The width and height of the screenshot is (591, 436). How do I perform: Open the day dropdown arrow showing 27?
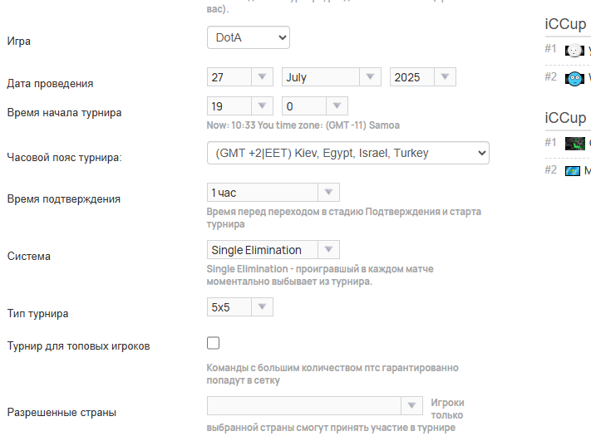[262, 76]
